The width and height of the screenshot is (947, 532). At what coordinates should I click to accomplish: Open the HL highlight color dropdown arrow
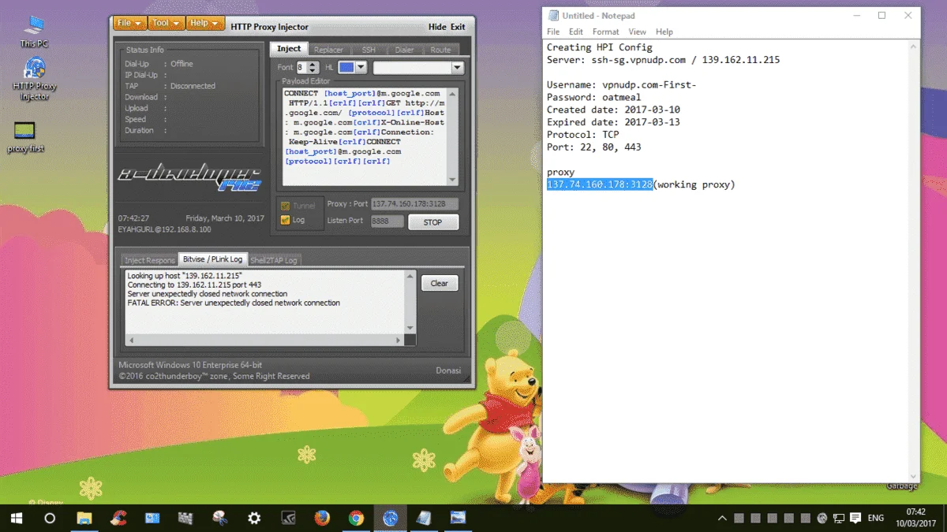361,68
